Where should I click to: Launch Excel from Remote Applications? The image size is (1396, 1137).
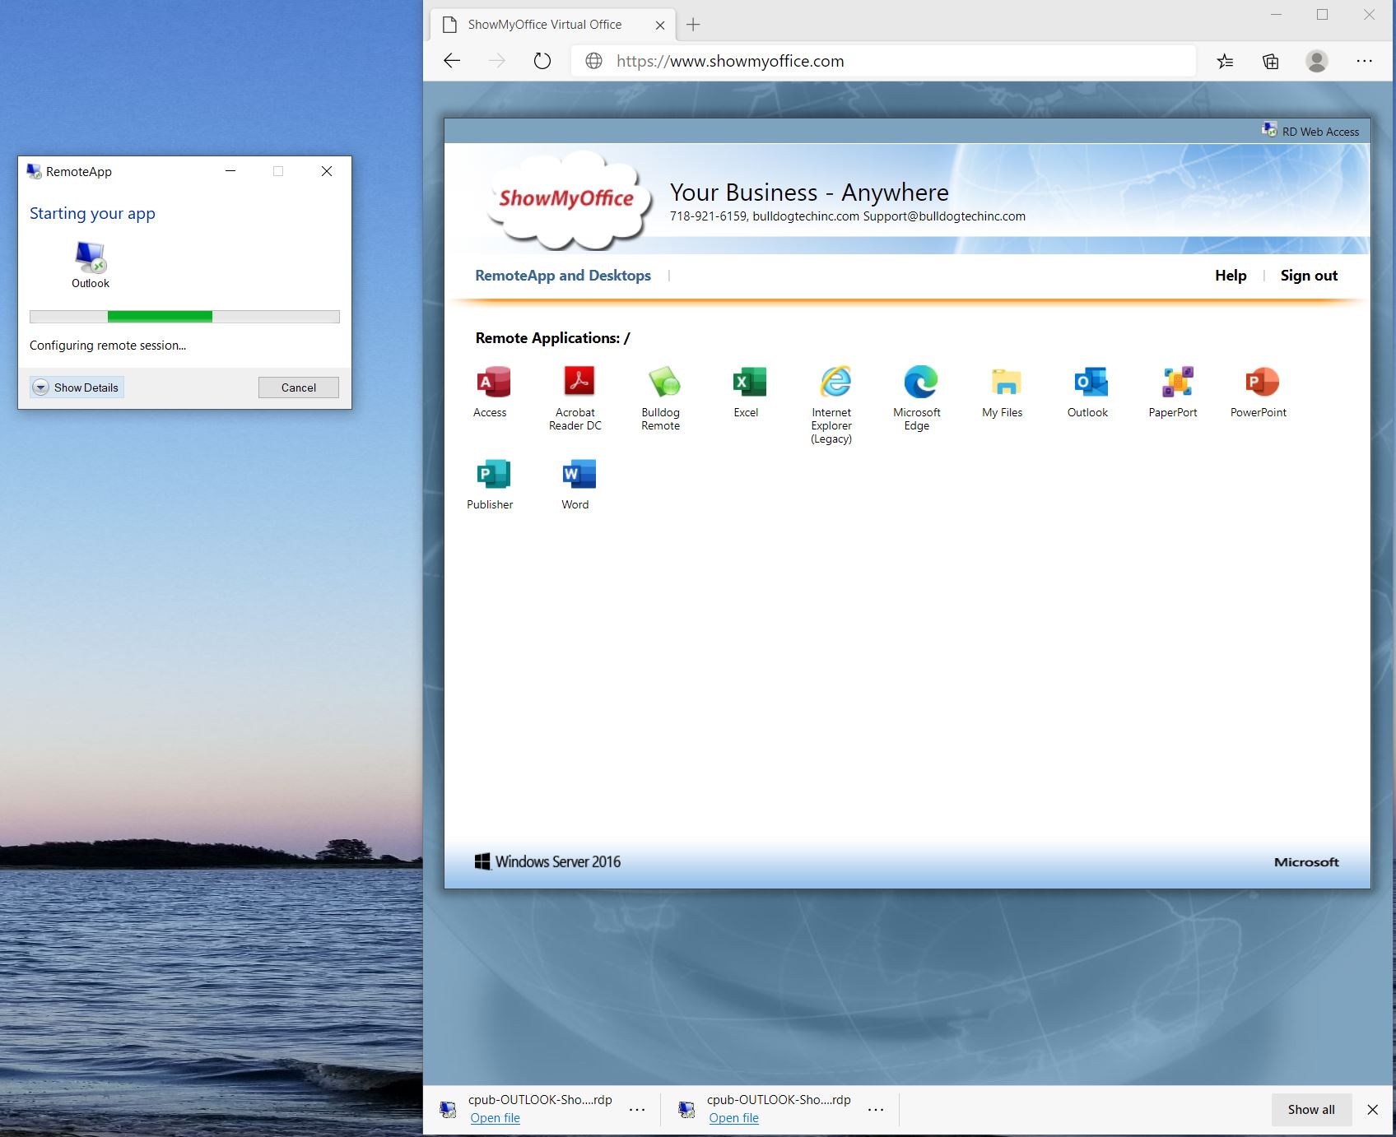pos(747,392)
